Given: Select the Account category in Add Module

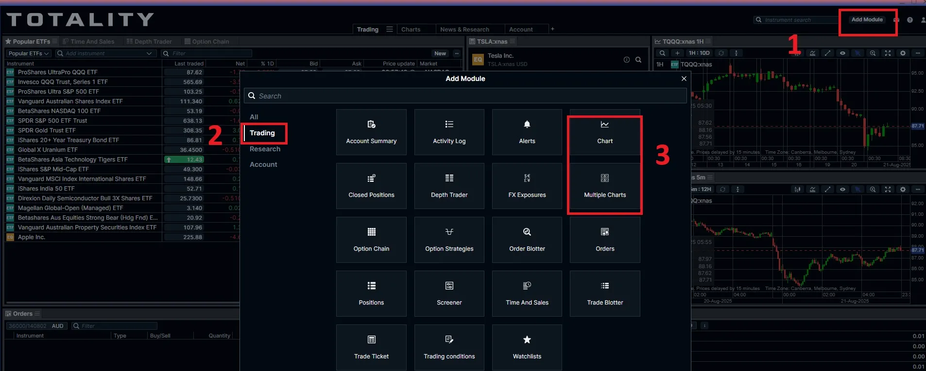Looking at the screenshot, I should click(x=263, y=164).
